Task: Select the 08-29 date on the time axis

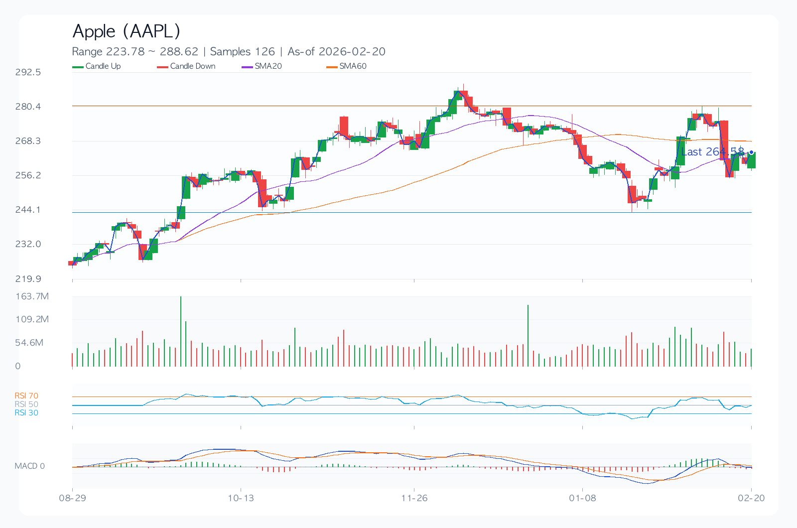Action: (73, 498)
